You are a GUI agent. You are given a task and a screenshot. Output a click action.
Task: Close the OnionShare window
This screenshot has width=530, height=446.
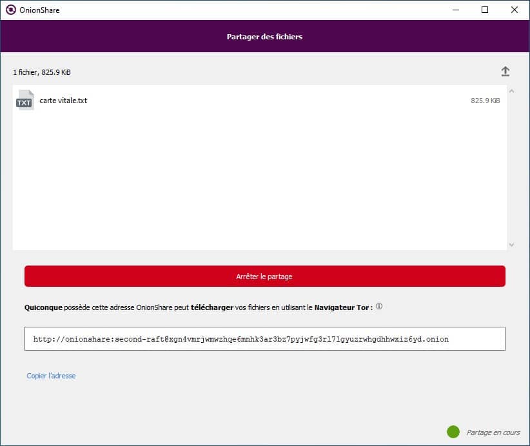coord(514,10)
